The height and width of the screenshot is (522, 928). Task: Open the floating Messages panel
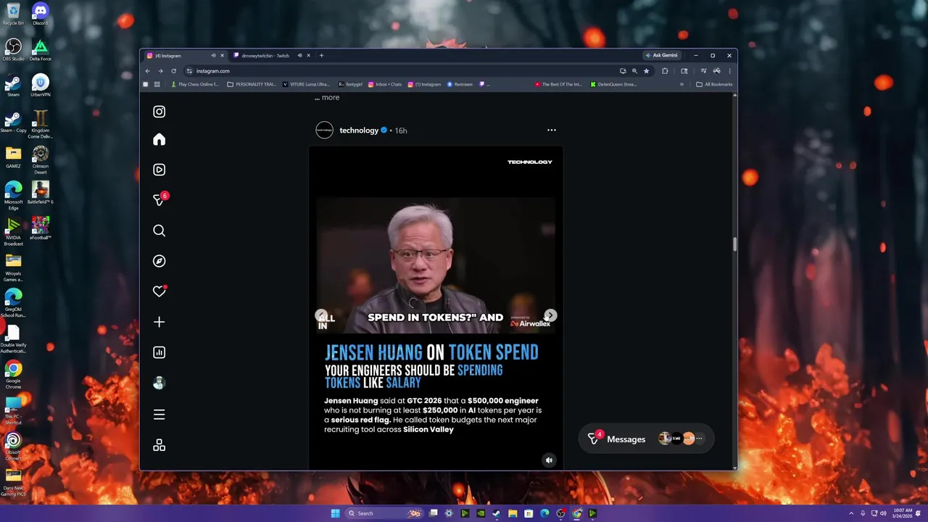point(647,439)
